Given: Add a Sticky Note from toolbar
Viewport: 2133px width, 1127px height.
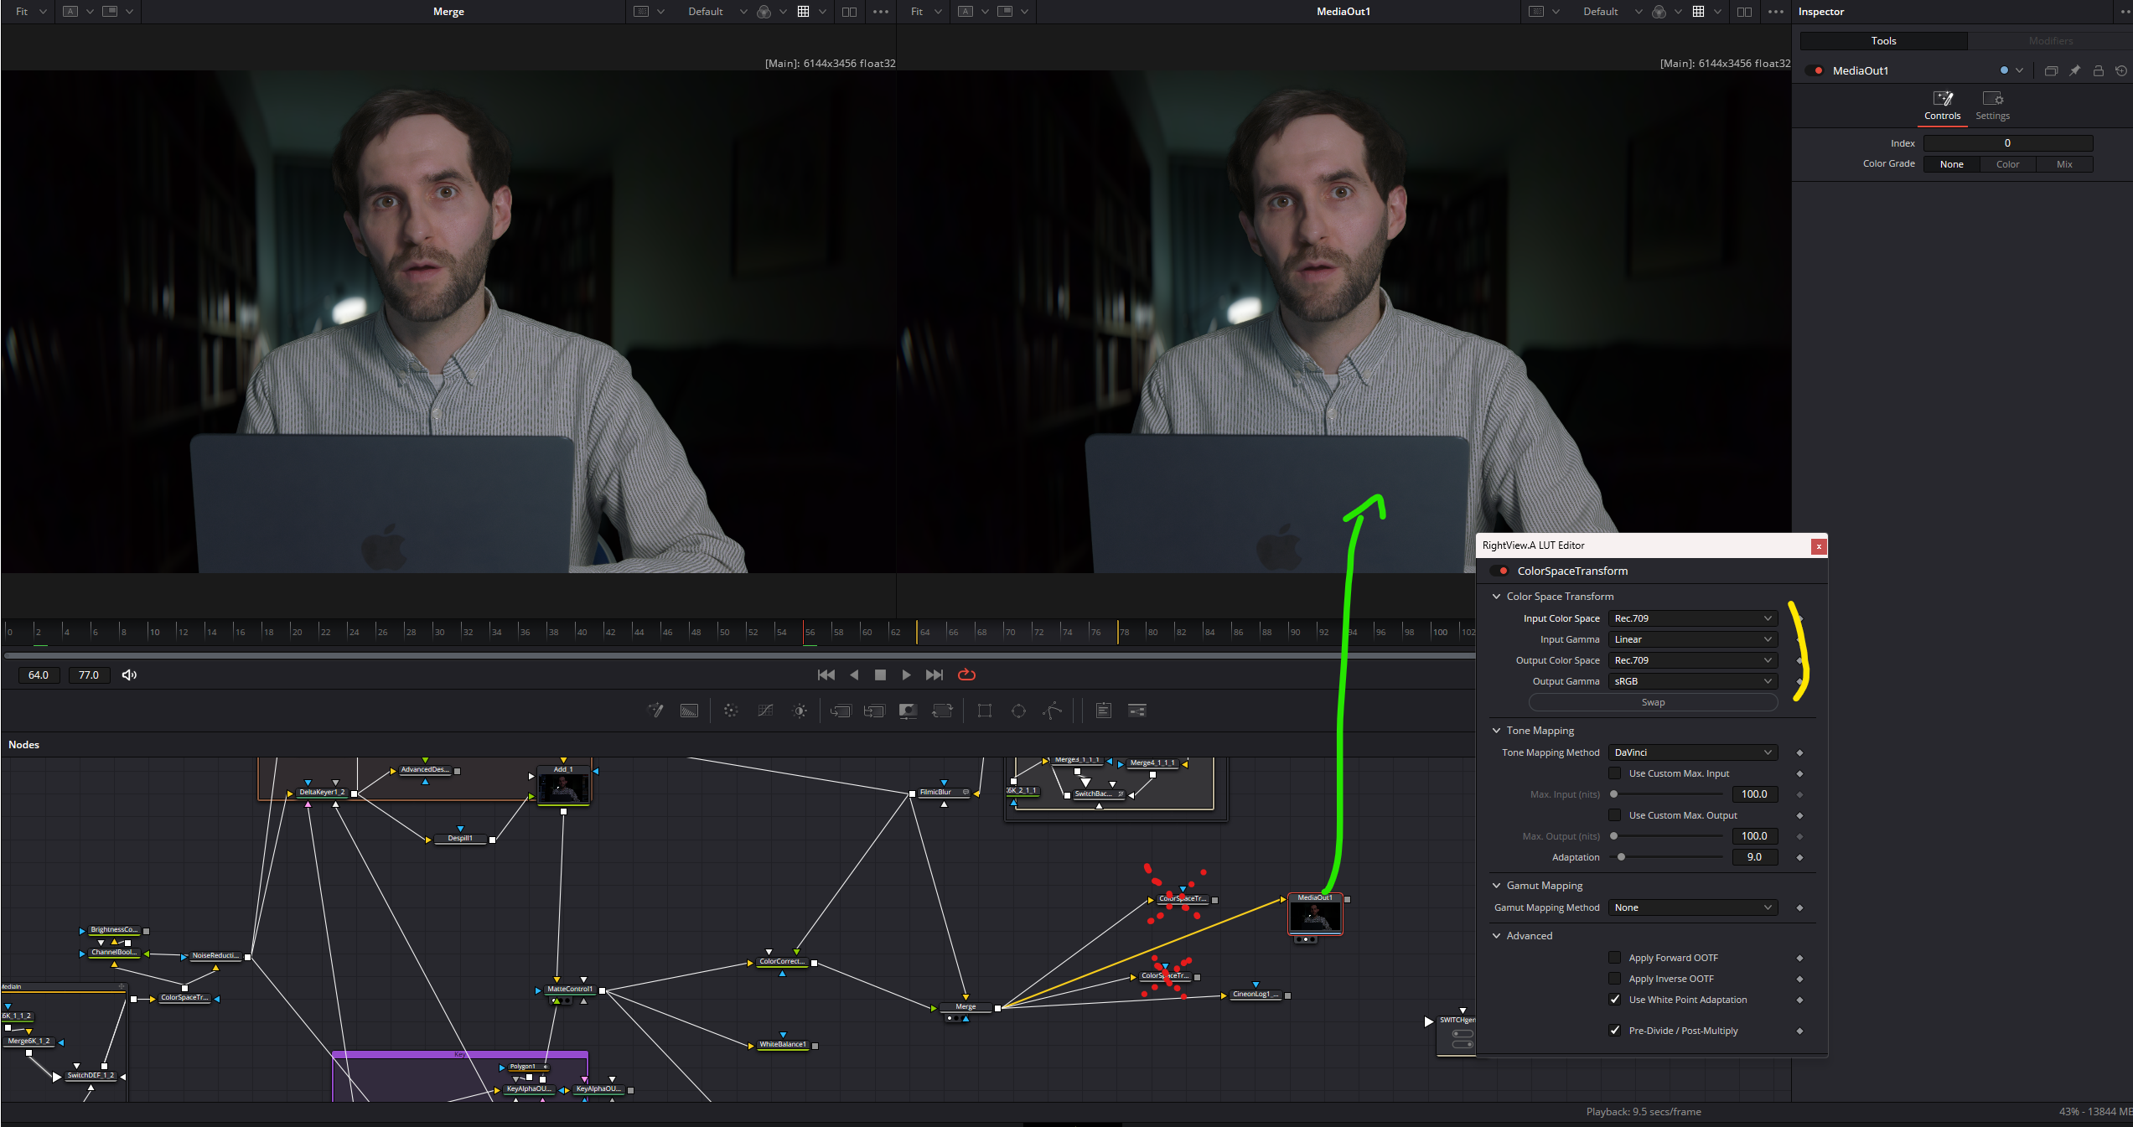Looking at the screenshot, I should (1104, 711).
